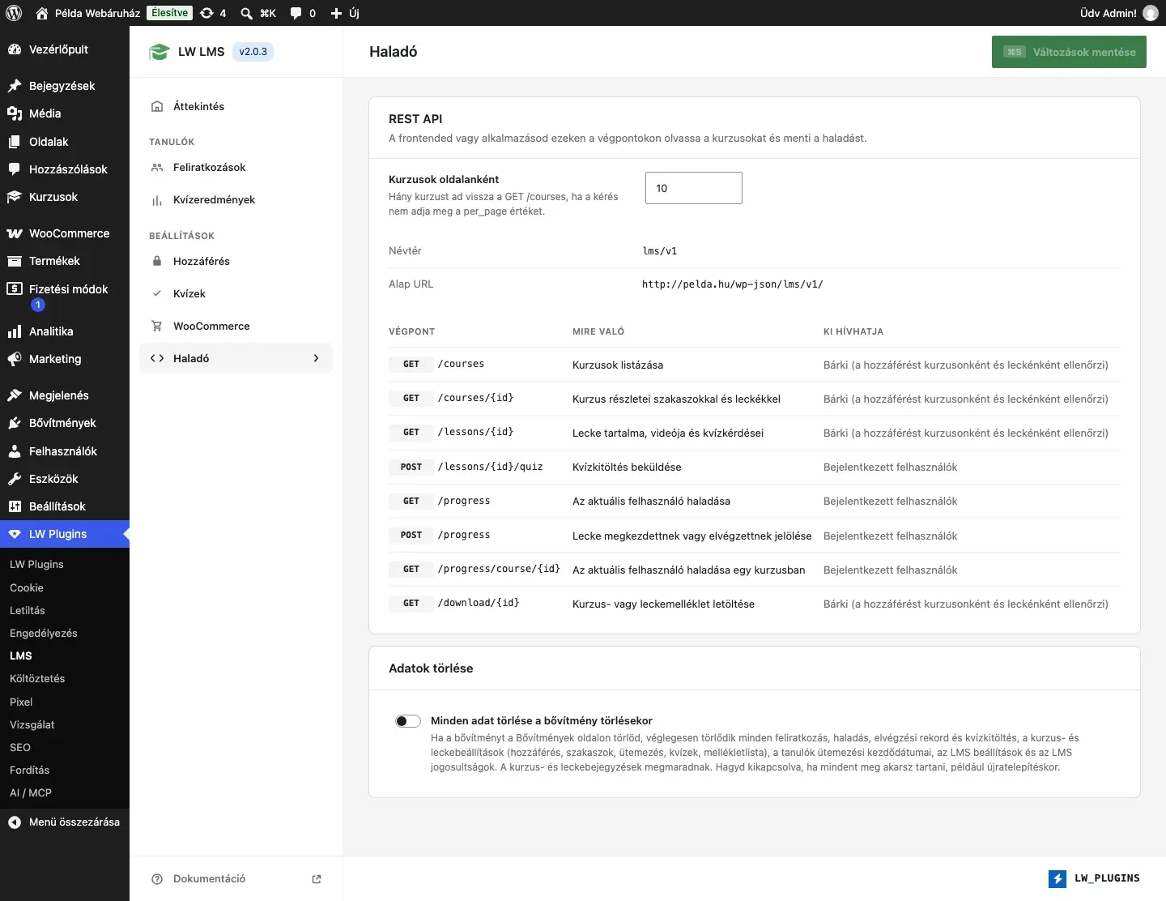Click the Hozzászólások comment icon
This screenshot has width=1166, height=901.
click(15, 169)
